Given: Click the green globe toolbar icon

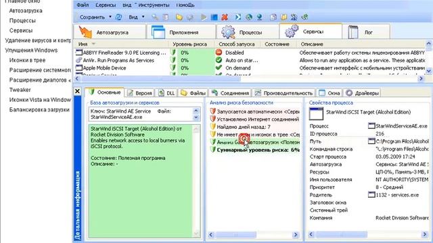Looking at the screenshot, I should coord(249,17).
